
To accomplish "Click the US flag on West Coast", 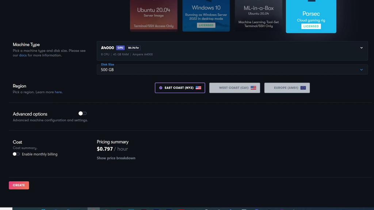I will coord(253,88).
